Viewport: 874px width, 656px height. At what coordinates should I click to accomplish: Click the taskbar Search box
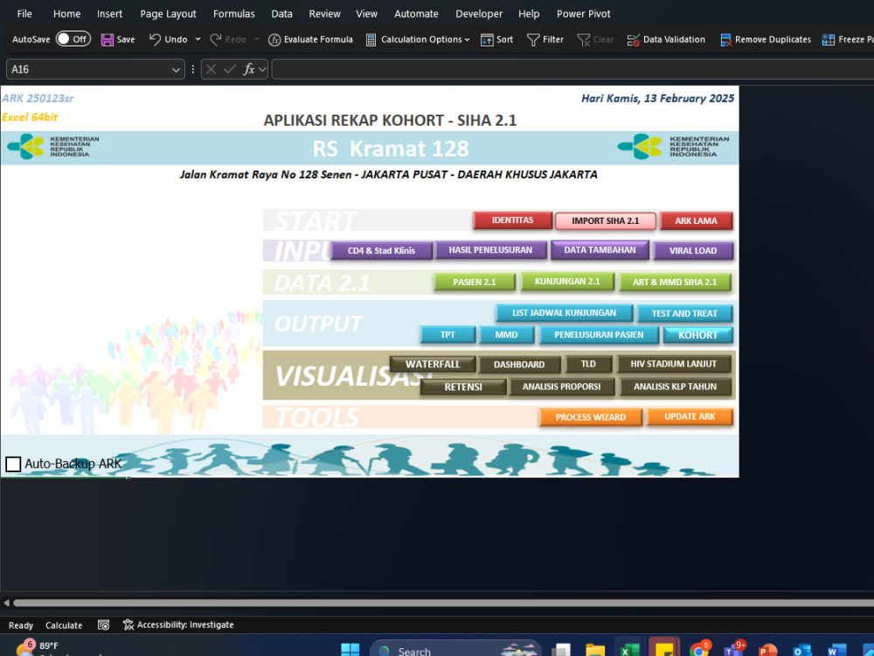[455, 650]
